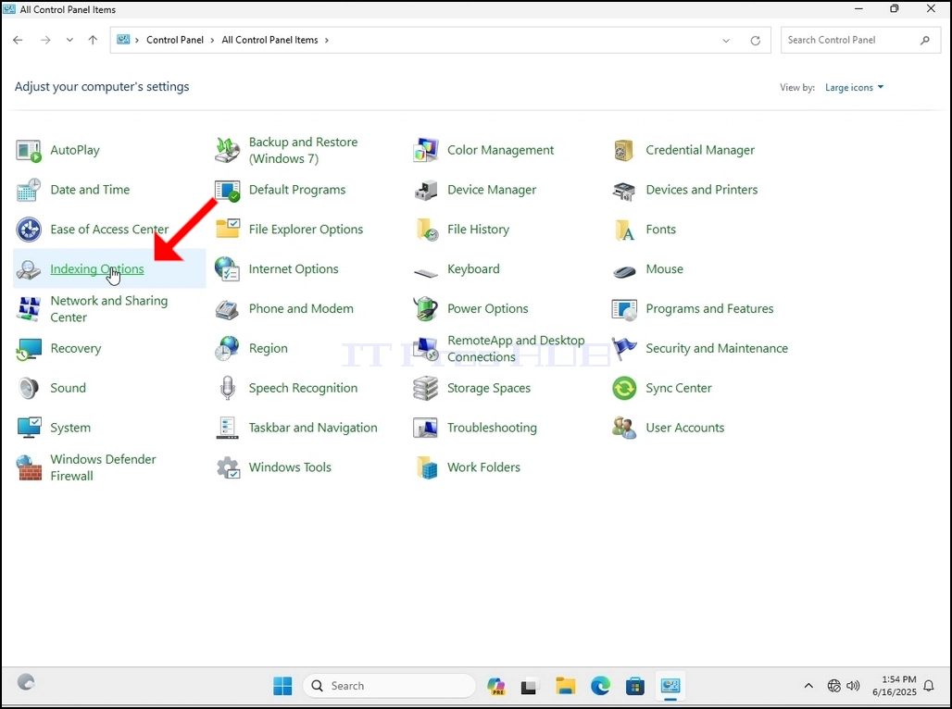Open the volume control in system tray
952x709 pixels.
click(853, 686)
